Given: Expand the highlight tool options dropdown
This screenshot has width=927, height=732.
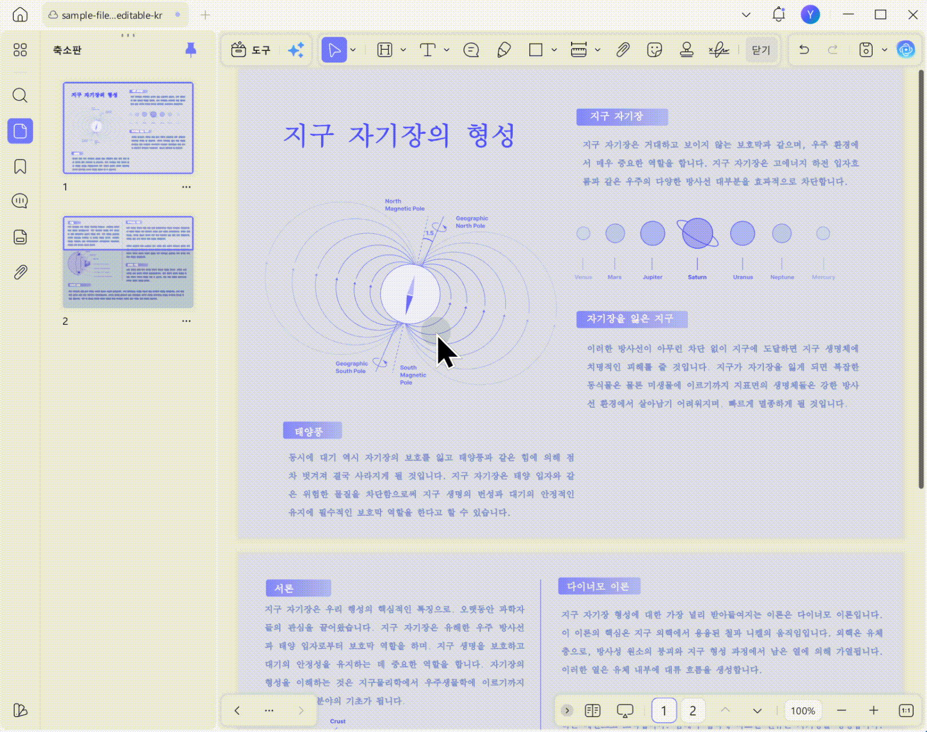Looking at the screenshot, I should [x=403, y=50].
